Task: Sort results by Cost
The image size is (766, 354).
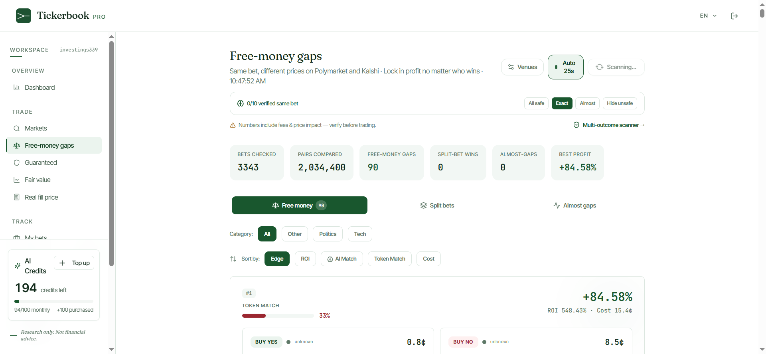Action: point(429,259)
